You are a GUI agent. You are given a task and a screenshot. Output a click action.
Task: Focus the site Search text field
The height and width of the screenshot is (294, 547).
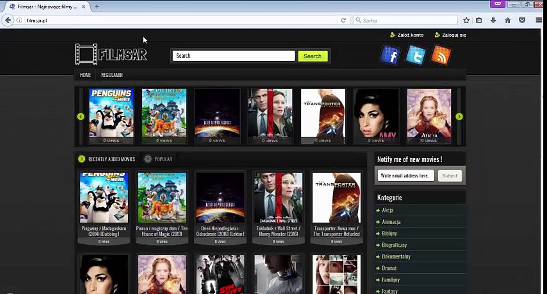(x=234, y=56)
